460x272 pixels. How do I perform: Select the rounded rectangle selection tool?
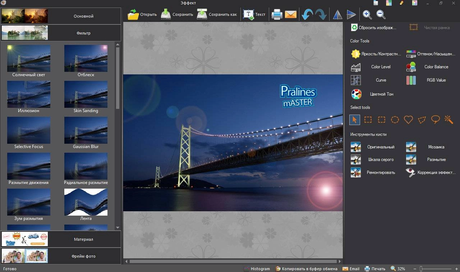382,120
